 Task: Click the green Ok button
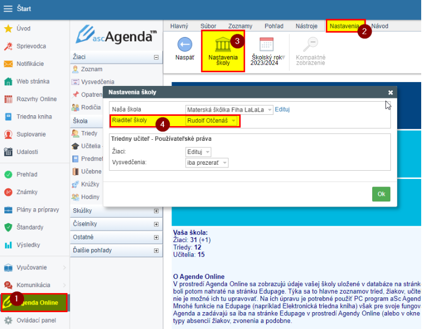click(x=381, y=194)
